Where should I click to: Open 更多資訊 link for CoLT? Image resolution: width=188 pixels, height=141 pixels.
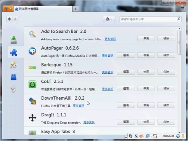pyautogui.click(x=108, y=89)
